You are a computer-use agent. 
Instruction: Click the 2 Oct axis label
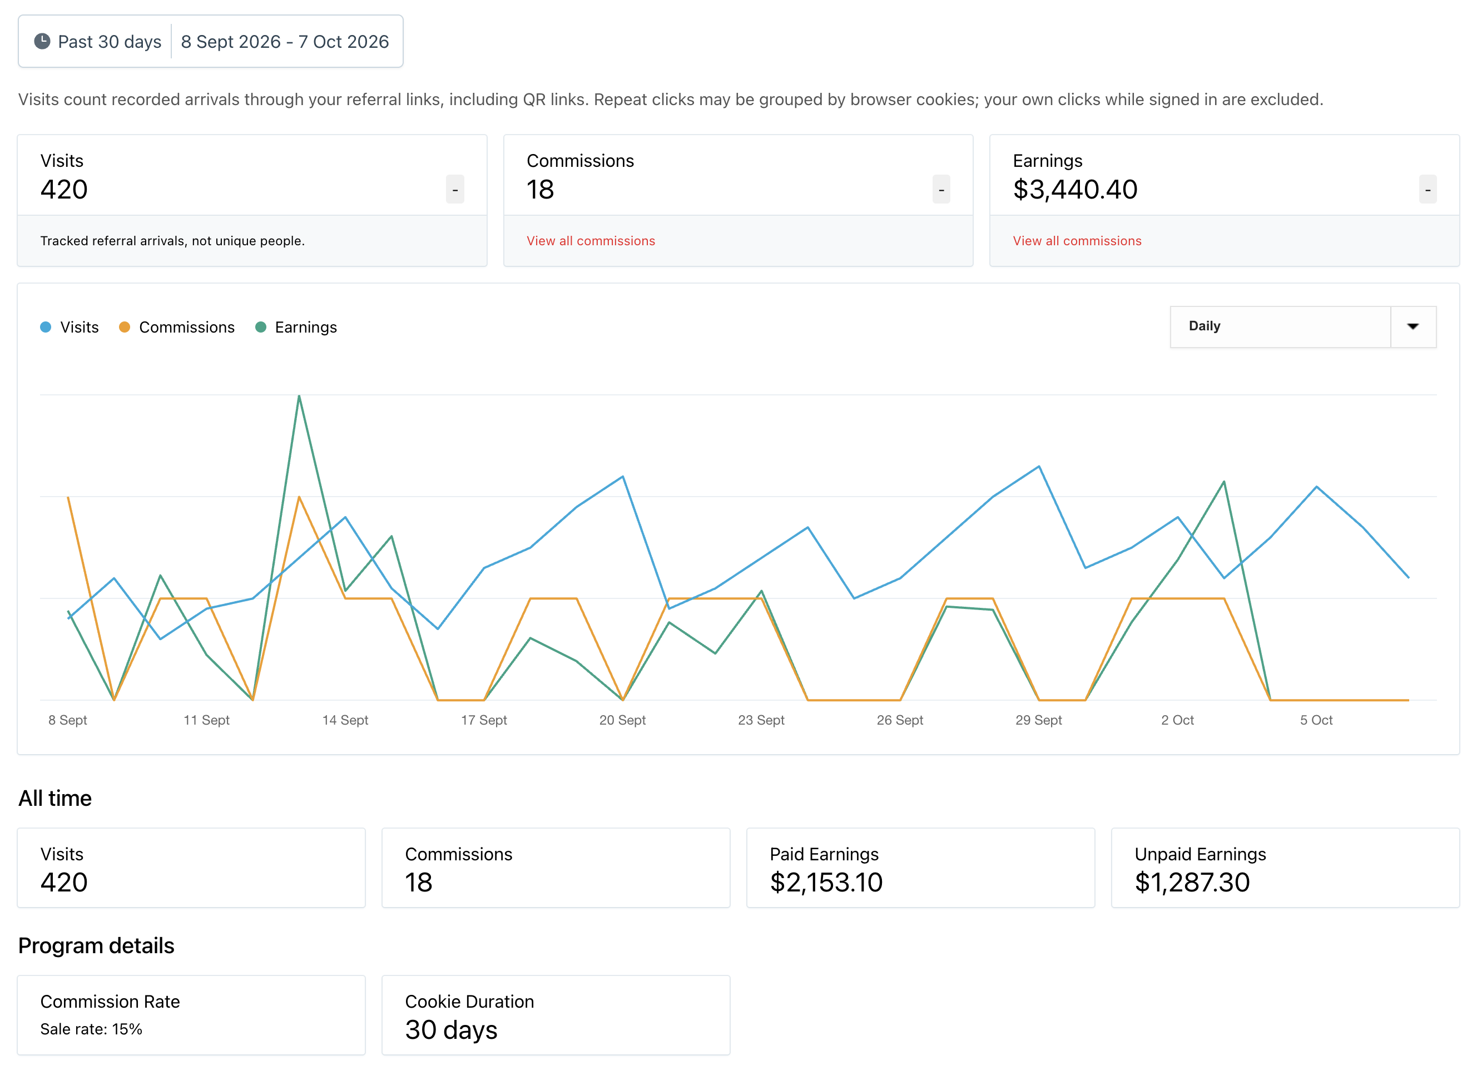pyautogui.click(x=1177, y=720)
